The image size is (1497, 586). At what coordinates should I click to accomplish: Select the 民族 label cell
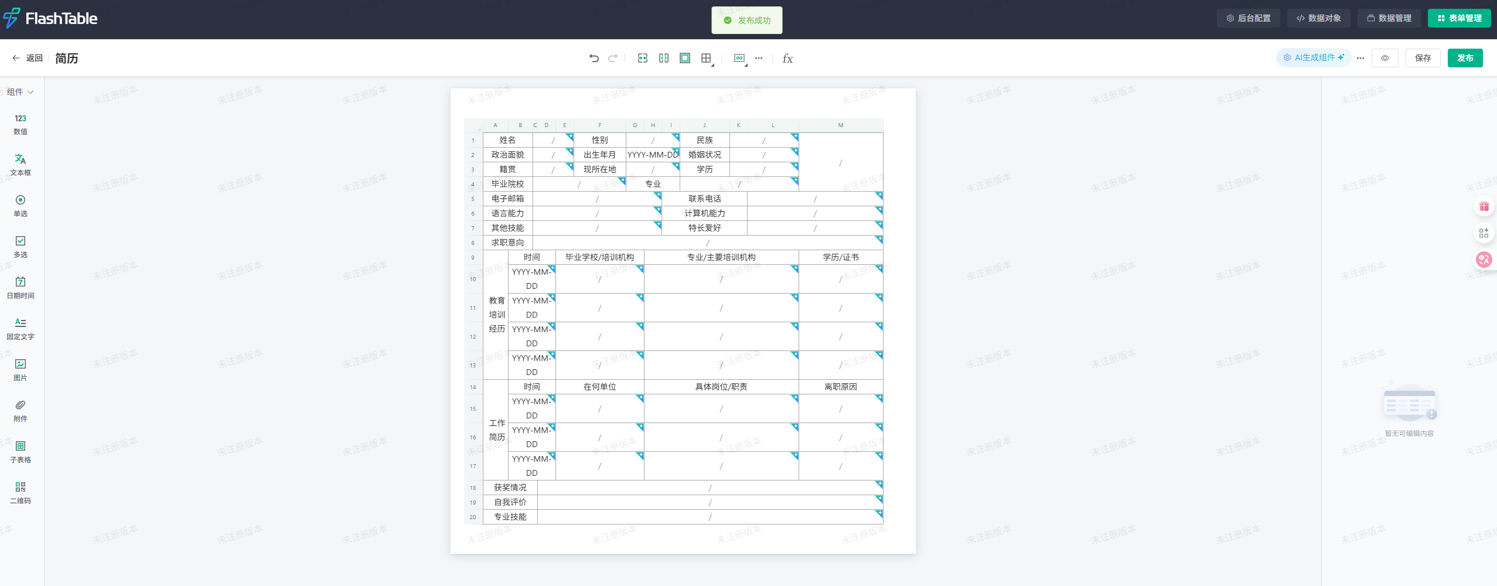(705, 140)
